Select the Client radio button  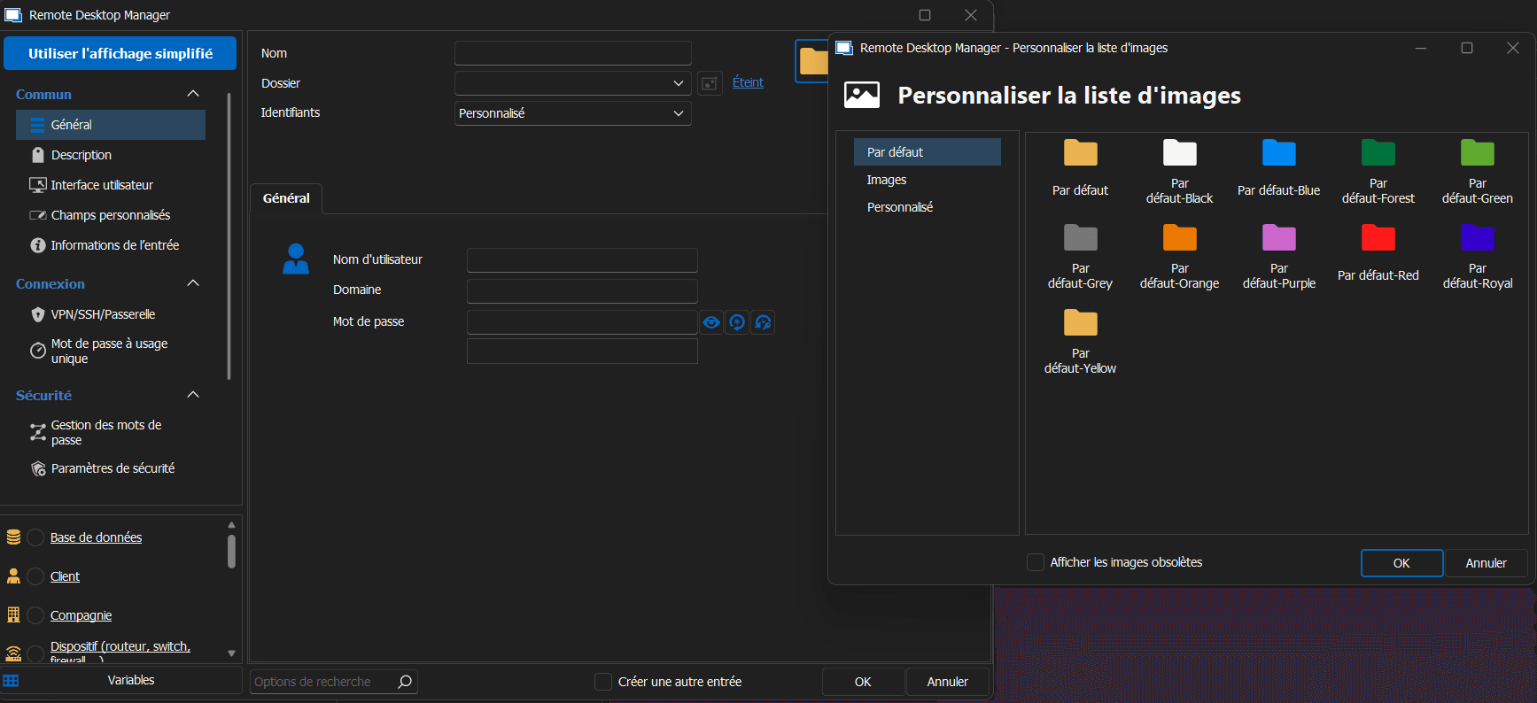click(x=35, y=576)
